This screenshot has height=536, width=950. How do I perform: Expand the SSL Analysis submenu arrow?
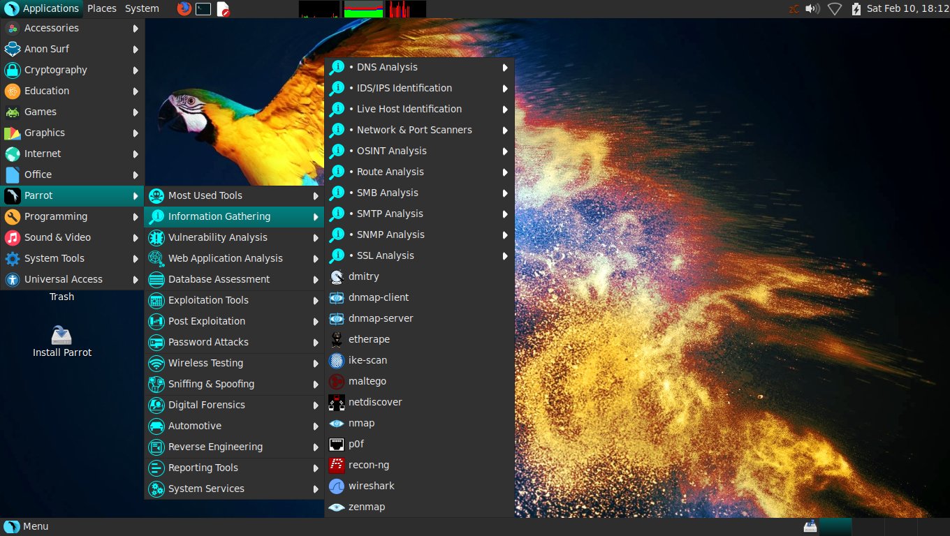pyautogui.click(x=504, y=255)
